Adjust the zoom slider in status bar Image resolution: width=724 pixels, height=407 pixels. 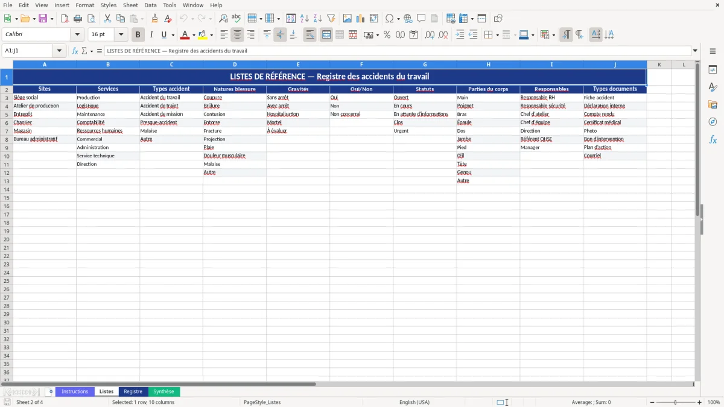(675, 402)
